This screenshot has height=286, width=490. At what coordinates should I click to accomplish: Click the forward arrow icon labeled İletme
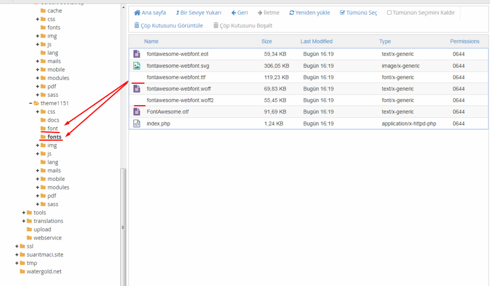pos(259,12)
